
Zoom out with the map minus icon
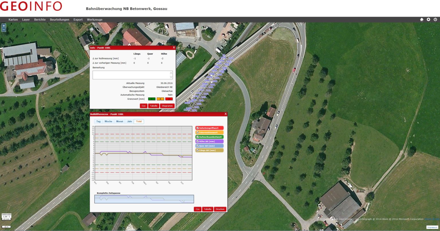[3, 29]
